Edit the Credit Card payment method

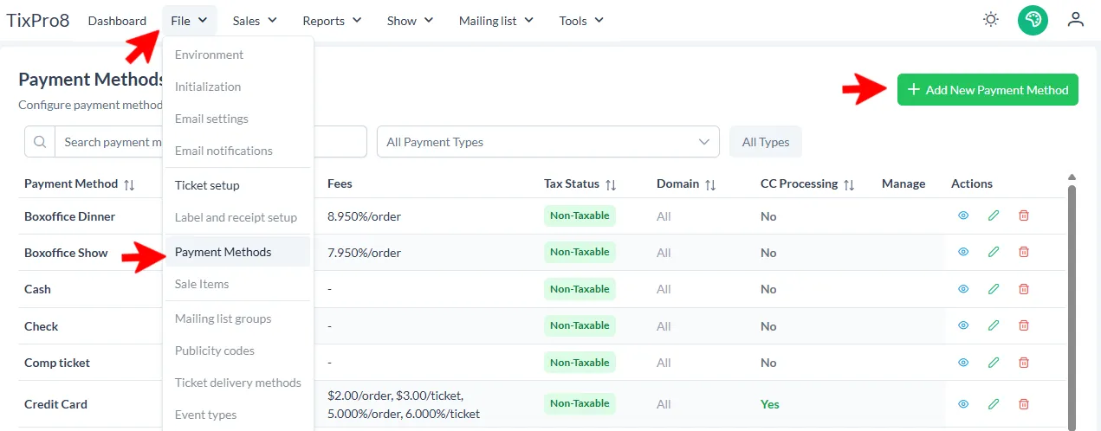994,404
